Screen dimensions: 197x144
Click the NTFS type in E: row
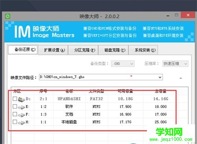tap(97, 107)
